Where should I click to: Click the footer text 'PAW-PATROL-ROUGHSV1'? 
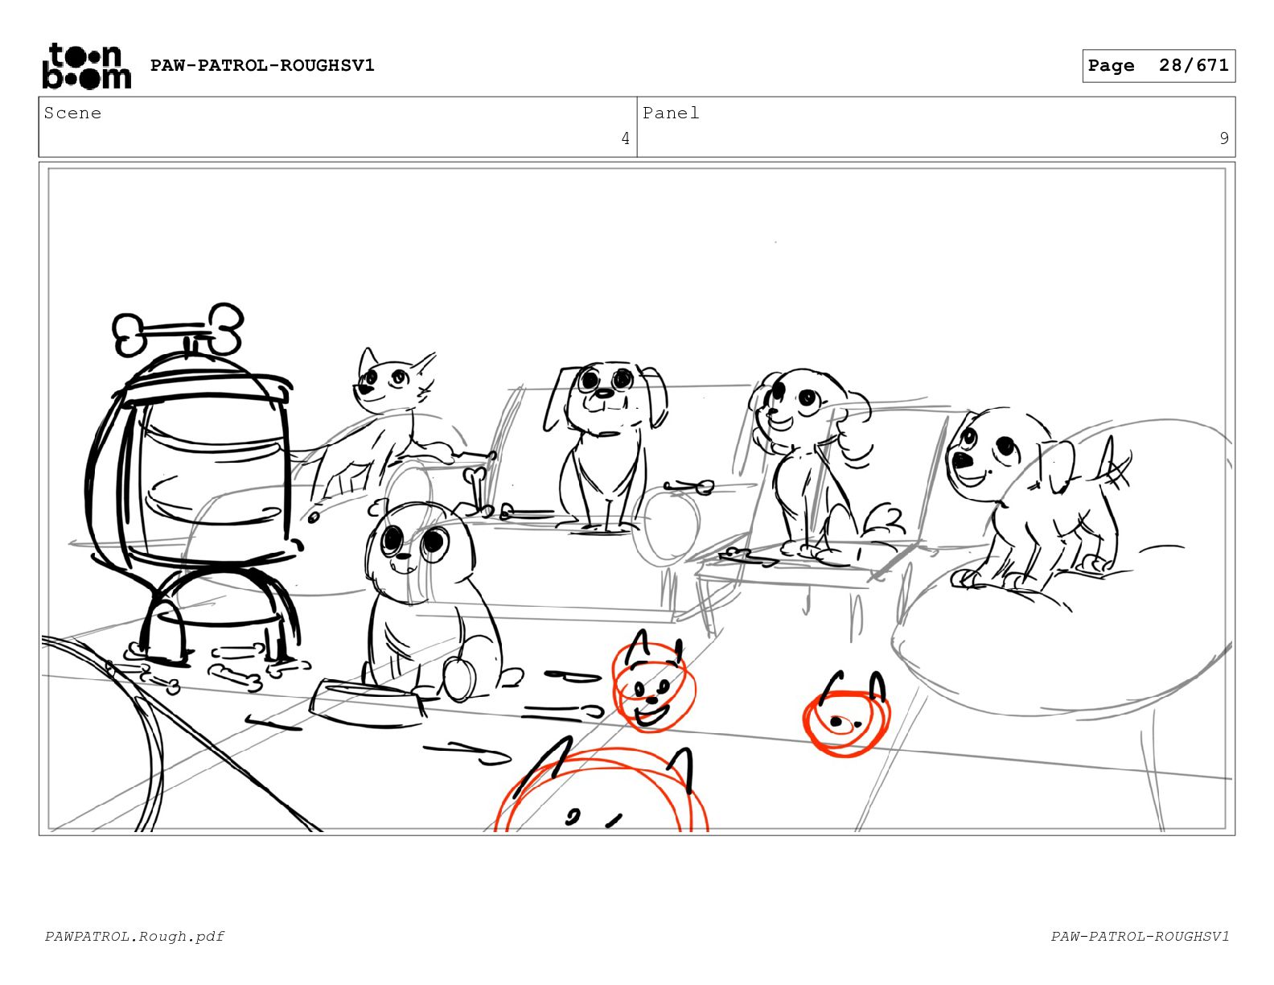pos(1140,936)
